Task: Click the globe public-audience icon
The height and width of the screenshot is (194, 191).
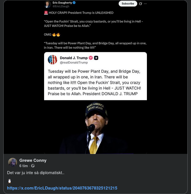Action: [33, 166]
